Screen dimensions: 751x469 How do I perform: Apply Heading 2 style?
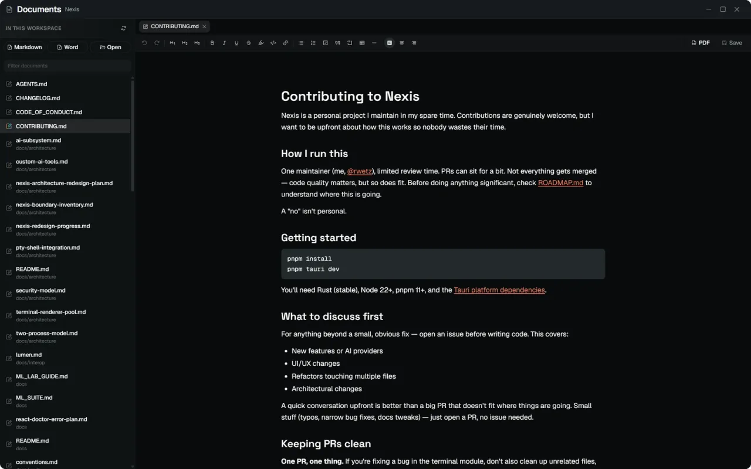[185, 43]
